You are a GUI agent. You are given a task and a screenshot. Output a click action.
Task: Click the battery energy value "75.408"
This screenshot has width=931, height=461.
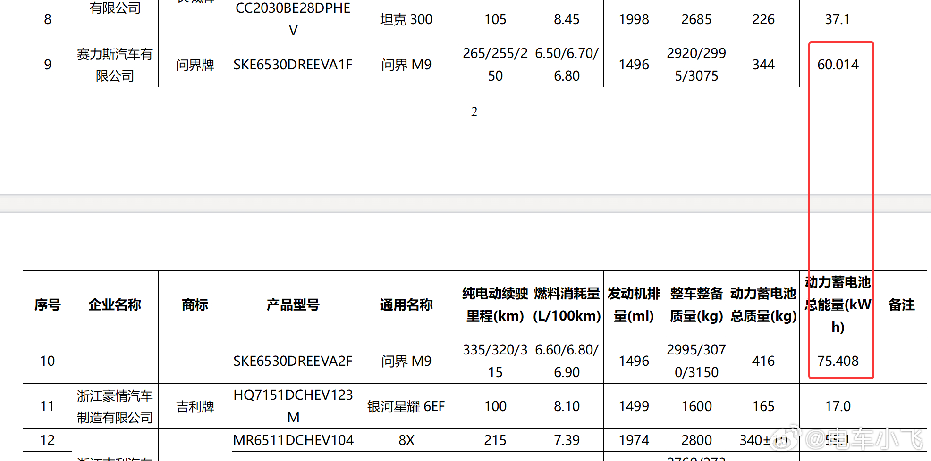point(838,361)
